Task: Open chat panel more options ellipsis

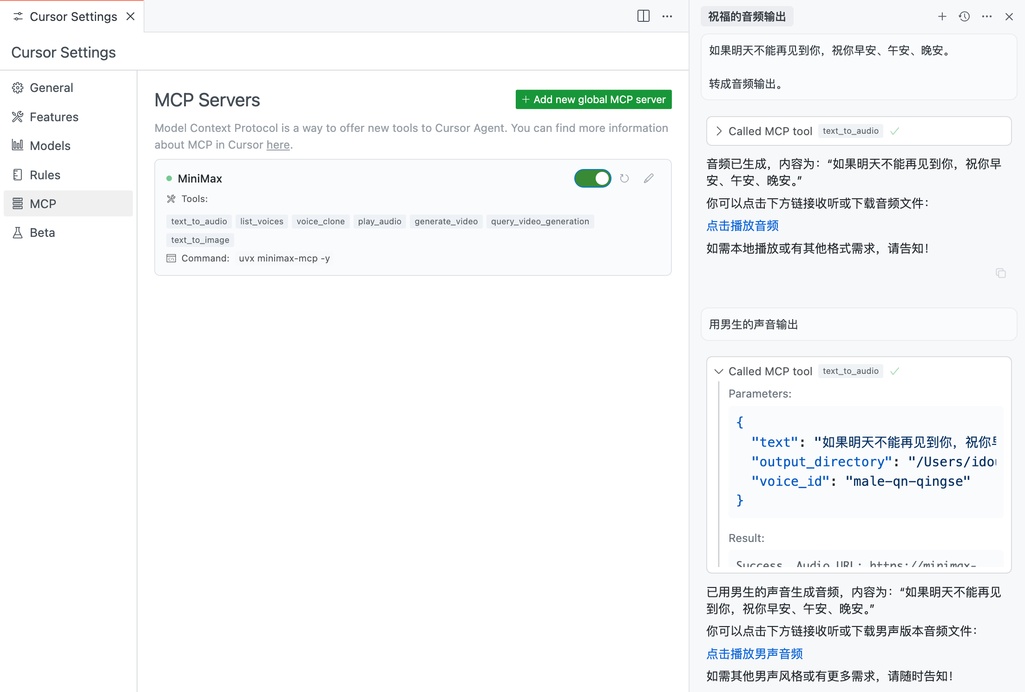Action: click(x=986, y=17)
